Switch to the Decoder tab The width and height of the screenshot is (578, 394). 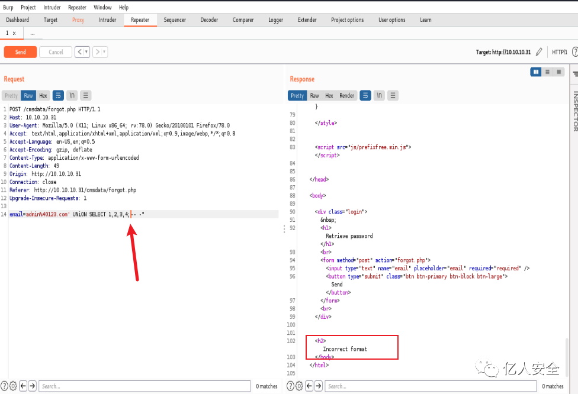210,20
